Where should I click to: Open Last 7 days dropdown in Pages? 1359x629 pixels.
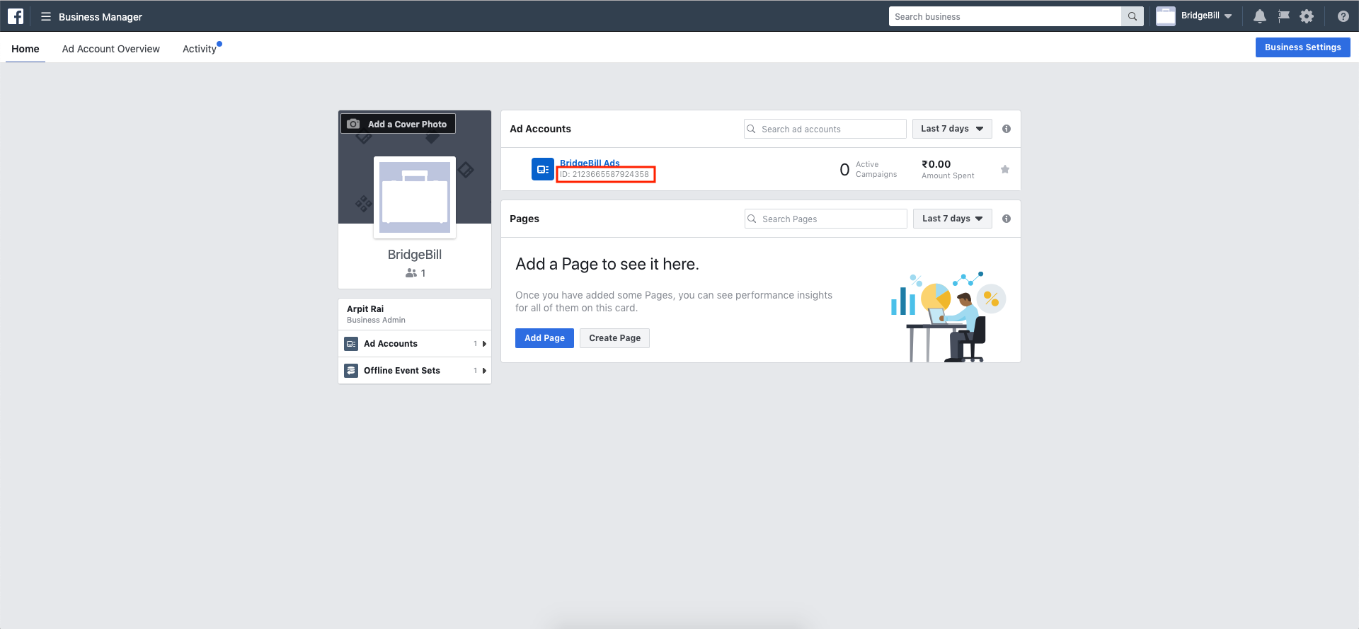pos(953,219)
